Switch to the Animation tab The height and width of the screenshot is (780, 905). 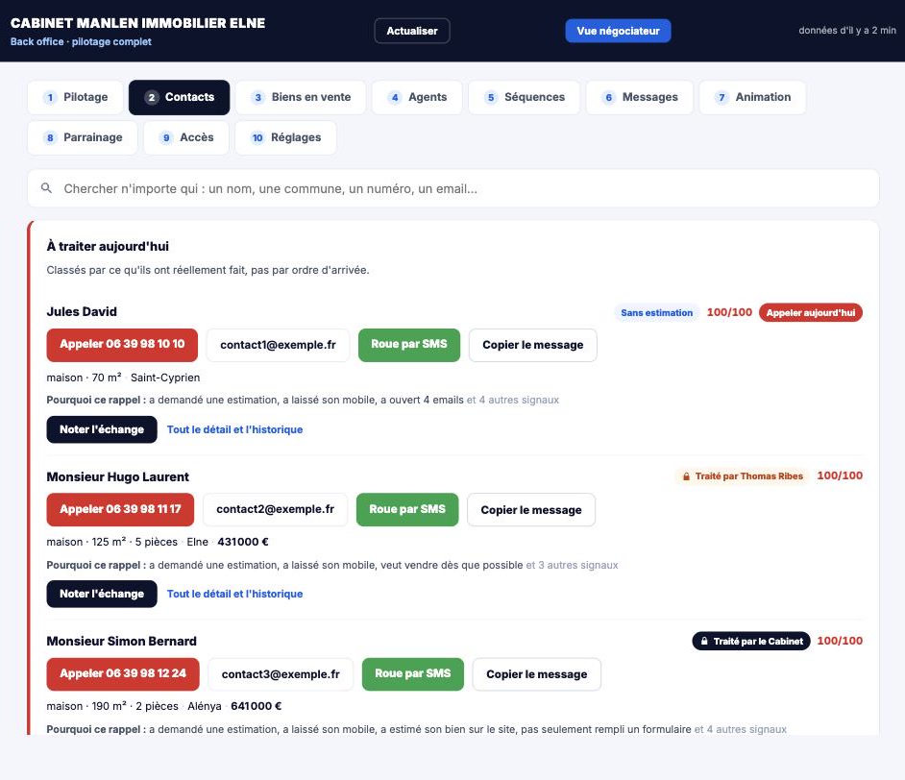point(752,97)
